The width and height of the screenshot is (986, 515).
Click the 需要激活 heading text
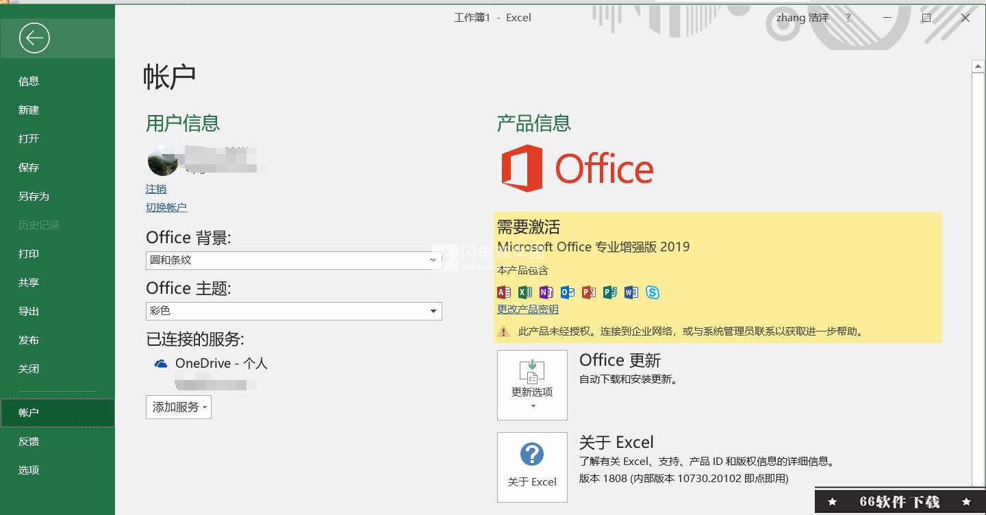point(528,227)
